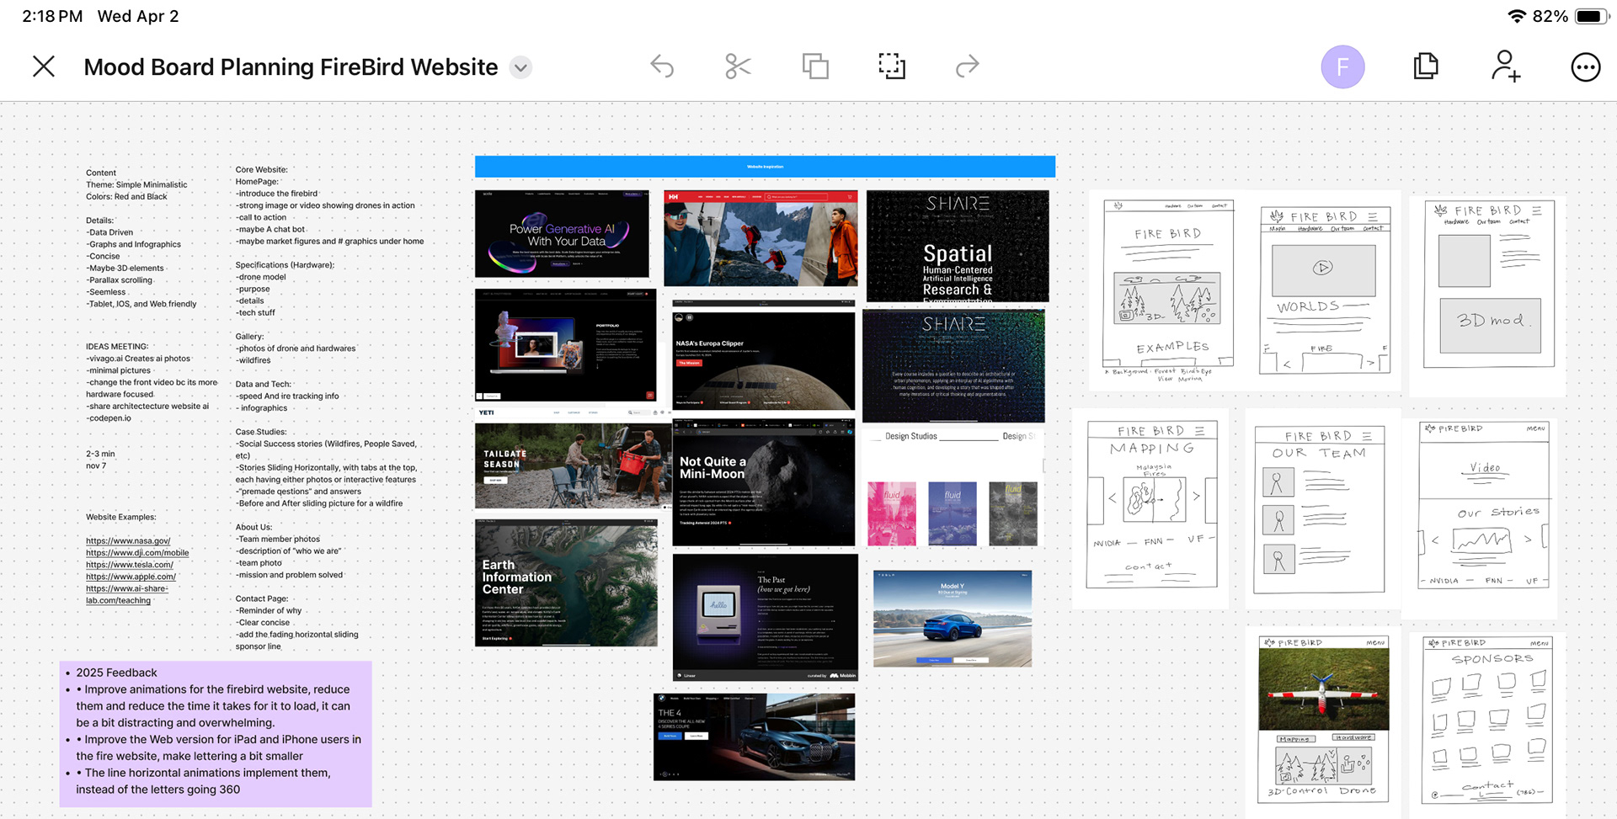Close the mood board with the X icon
Image resolution: width=1617 pixels, height=819 pixels.
coord(44,66)
